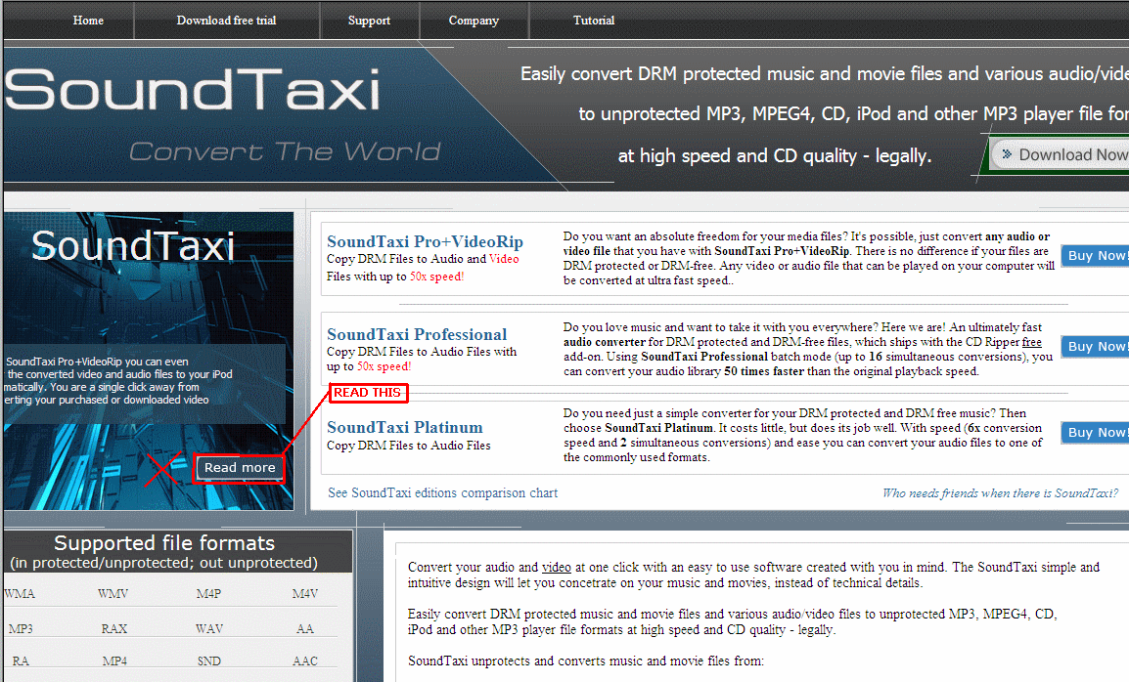The image size is (1129, 682).
Task: Open the Tutorial menu item
Action: [x=593, y=21]
